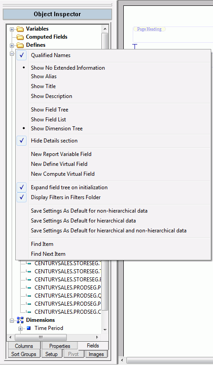Choose New Define Virtual Field
The image size is (213, 365).
[59, 164]
